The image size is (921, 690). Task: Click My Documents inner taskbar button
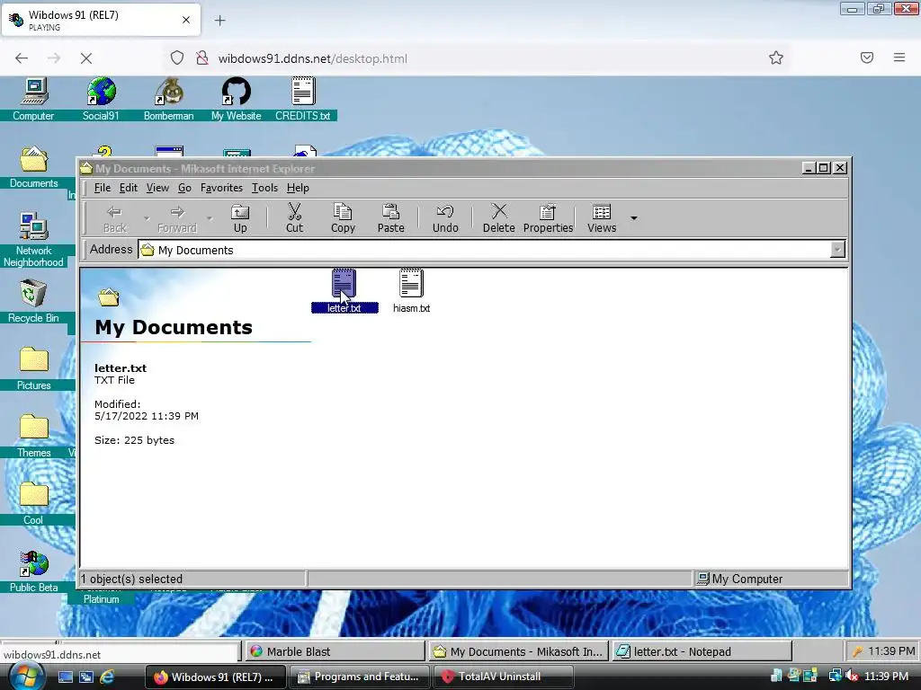click(518, 651)
